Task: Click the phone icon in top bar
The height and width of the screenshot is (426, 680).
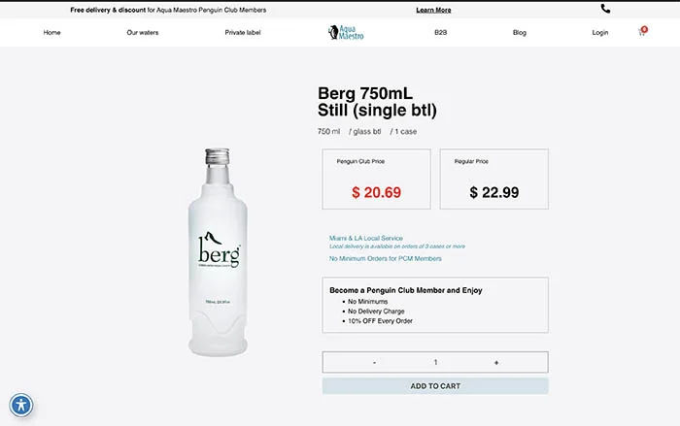Action: tap(606, 9)
